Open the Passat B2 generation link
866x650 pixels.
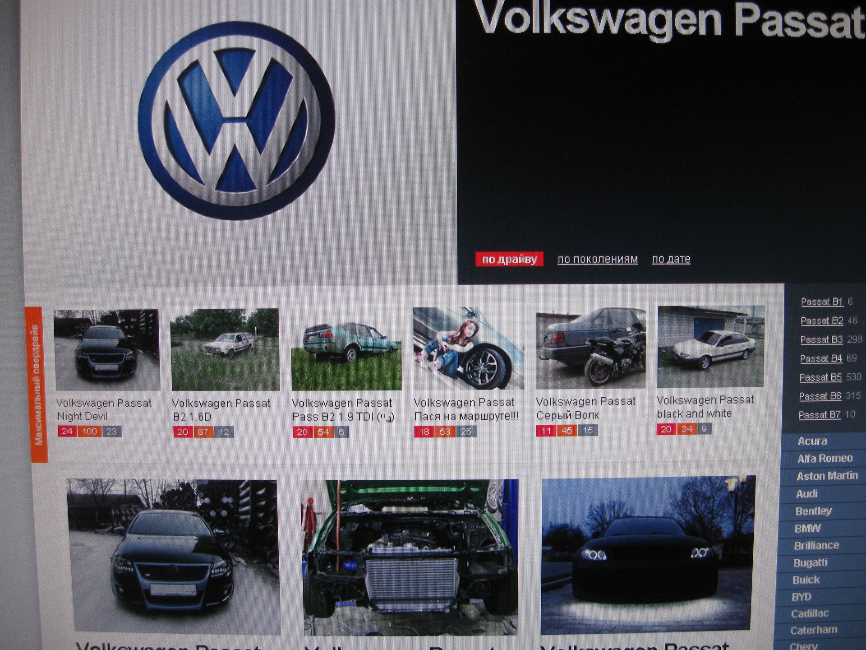tap(822, 321)
